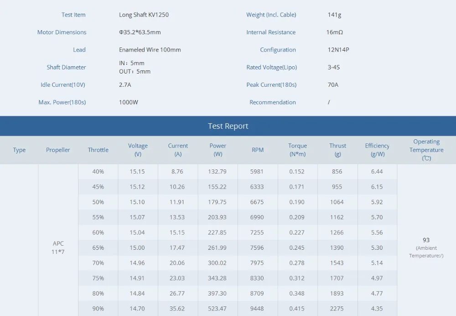Click the "Internal Resistance" label
456x316 pixels.
coord(271,32)
